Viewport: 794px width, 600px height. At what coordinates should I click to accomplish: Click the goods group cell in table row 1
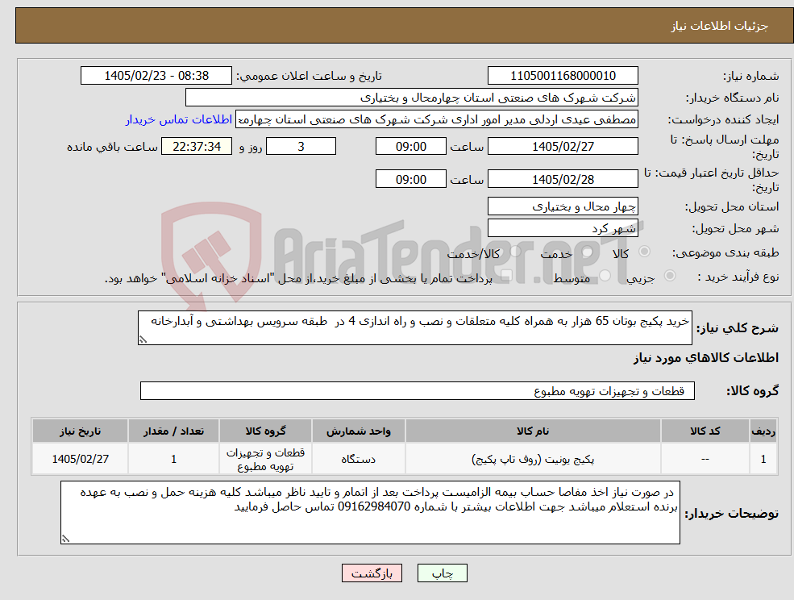(x=265, y=459)
